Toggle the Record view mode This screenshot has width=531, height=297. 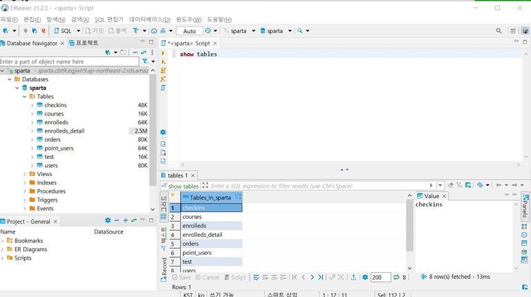tap(164, 269)
